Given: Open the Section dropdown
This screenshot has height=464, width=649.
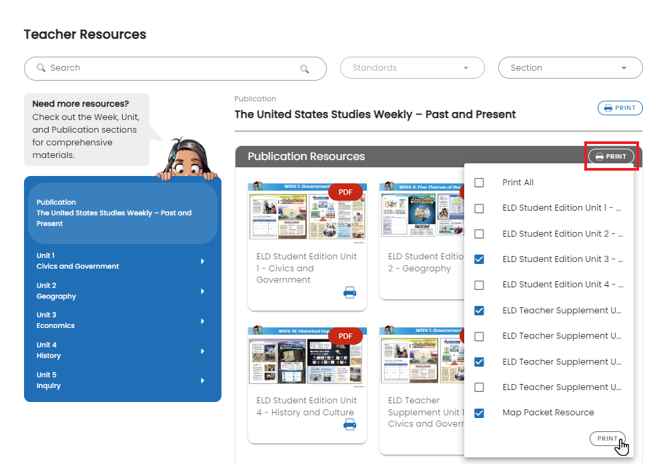Looking at the screenshot, I should pyautogui.click(x=570, y=68).
